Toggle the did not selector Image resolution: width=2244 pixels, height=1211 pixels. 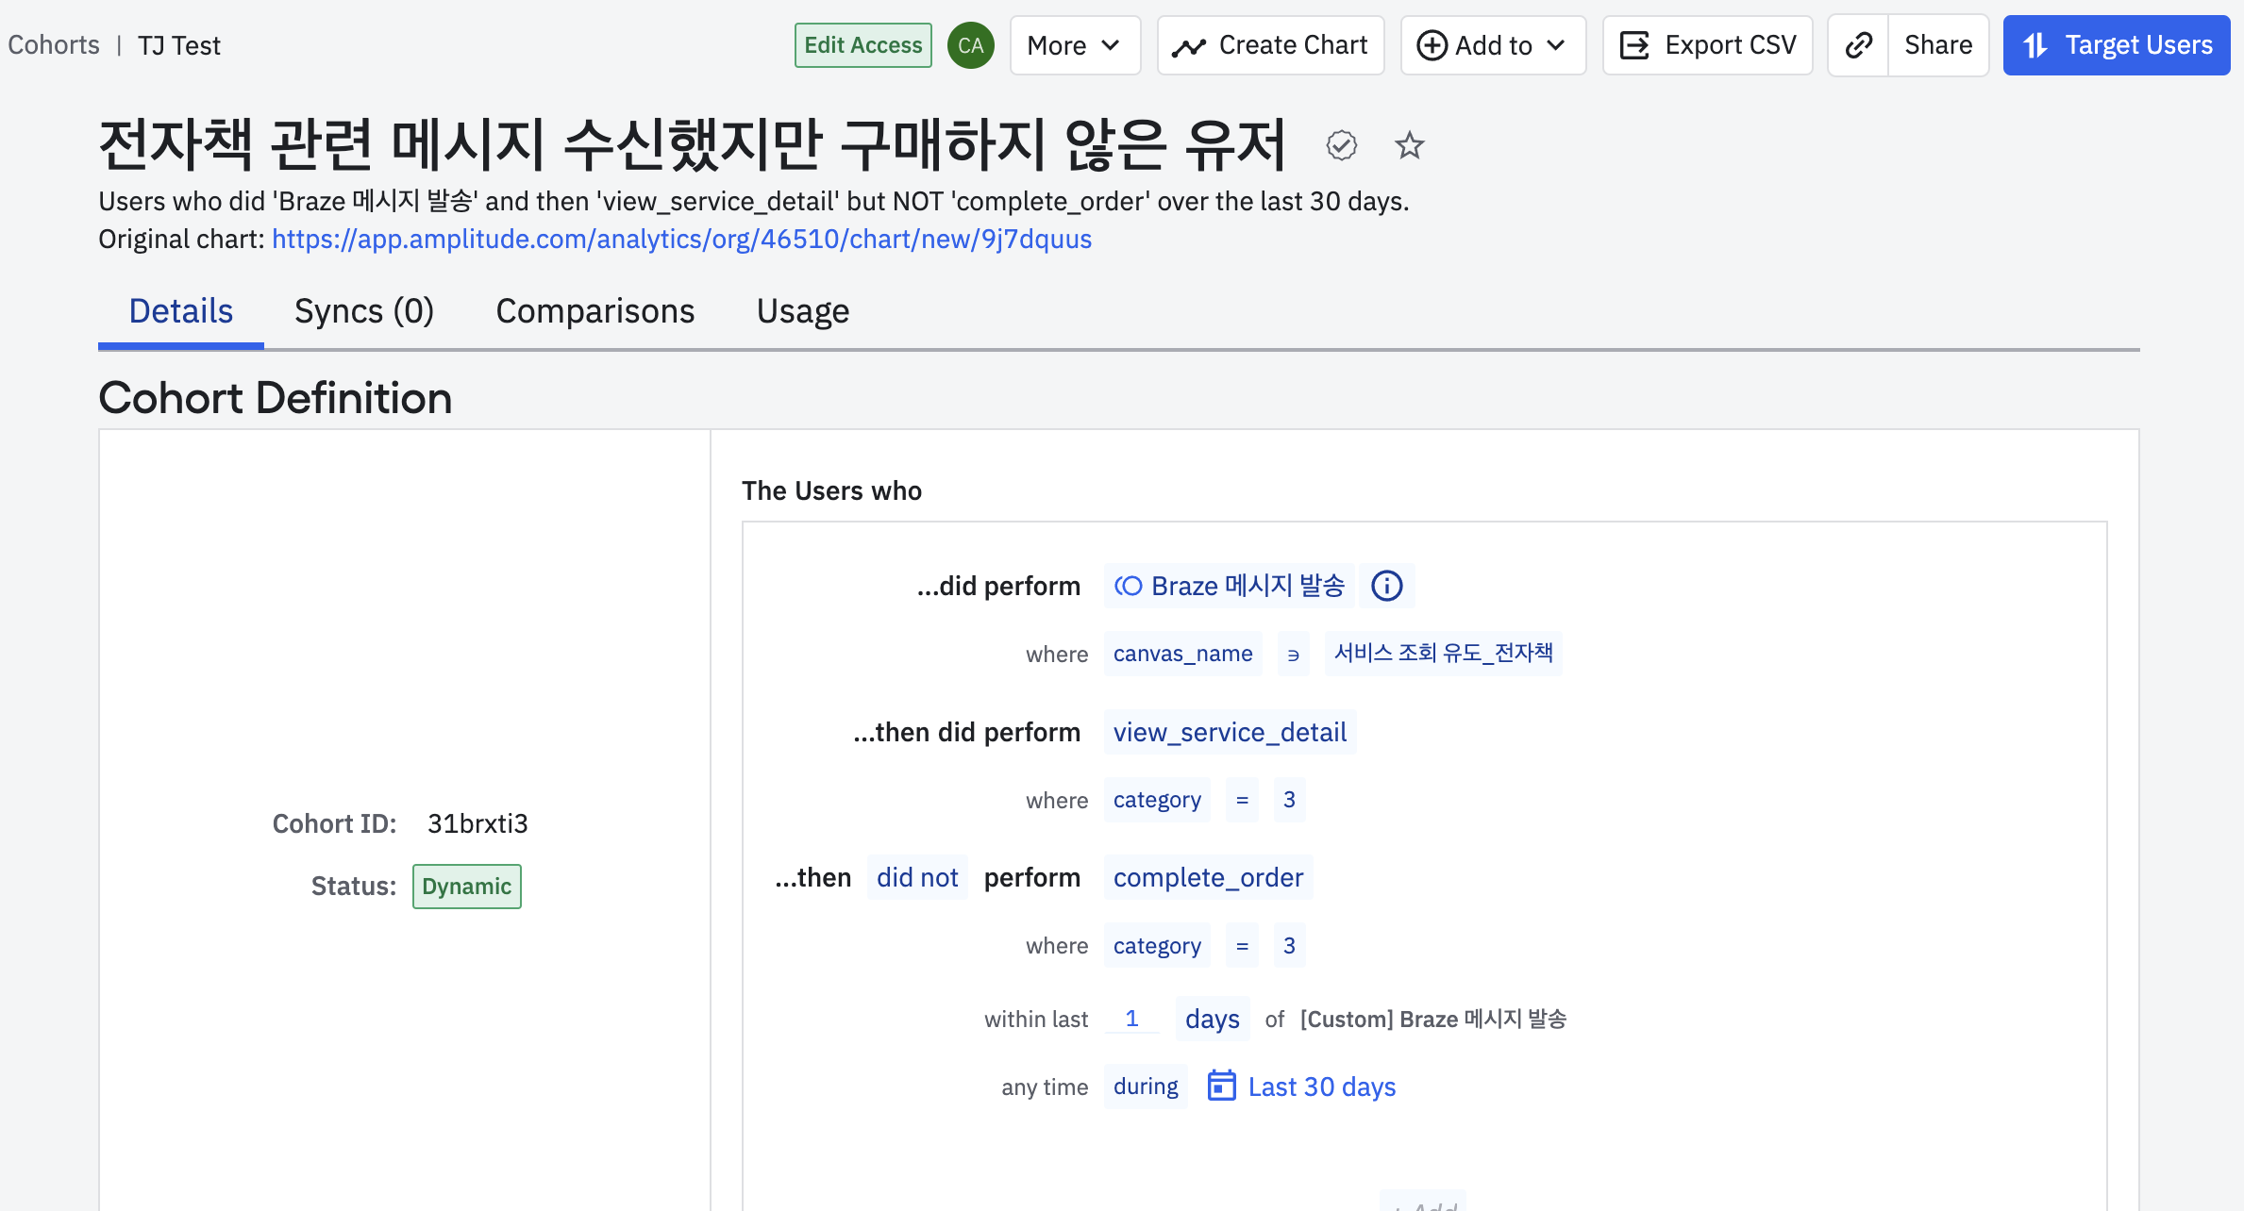[x=917, y=877]
